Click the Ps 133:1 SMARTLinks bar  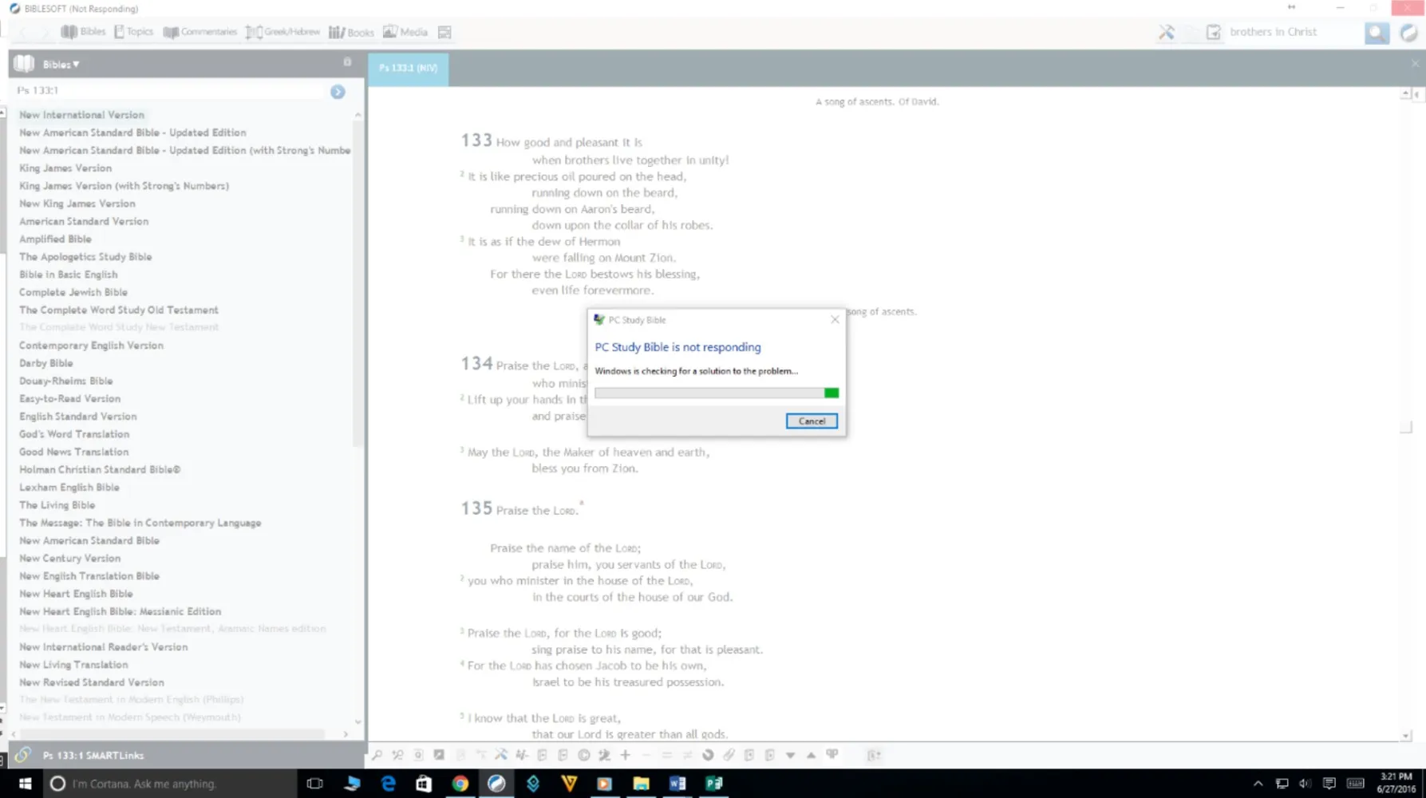tap(186, 755)
